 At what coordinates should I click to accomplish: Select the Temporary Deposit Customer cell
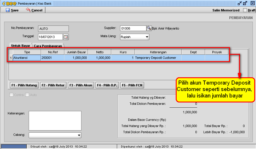(158, 58)
